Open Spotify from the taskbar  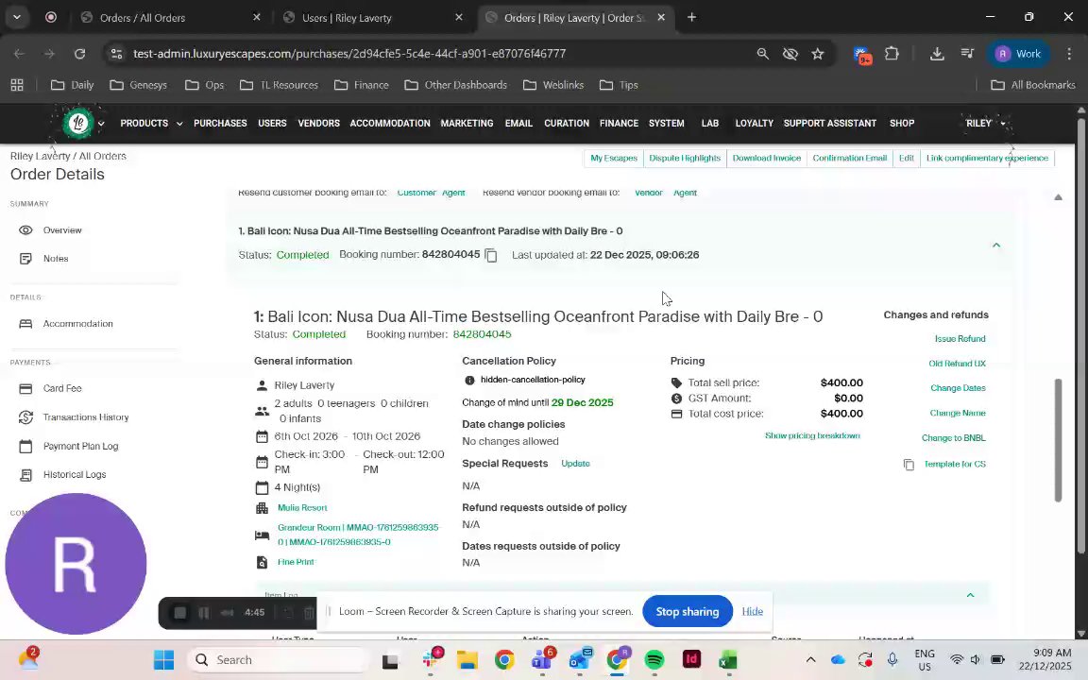pyautogui.click(x=654, y=659)
